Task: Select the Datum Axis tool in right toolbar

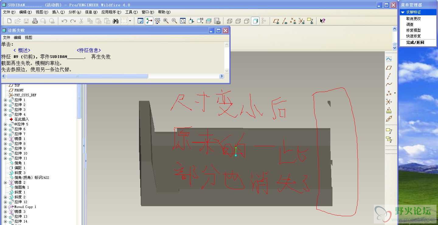Action: [389, 76]
